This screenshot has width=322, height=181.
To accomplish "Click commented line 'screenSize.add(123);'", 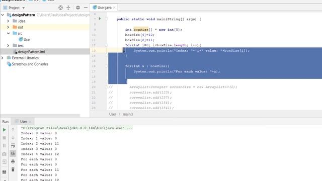I will (150, 93).
